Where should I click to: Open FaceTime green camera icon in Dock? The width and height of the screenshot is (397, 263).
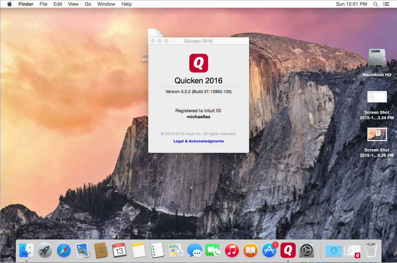(x=213, y=250)
